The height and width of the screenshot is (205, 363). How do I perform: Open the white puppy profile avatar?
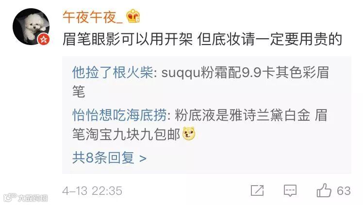31,26
